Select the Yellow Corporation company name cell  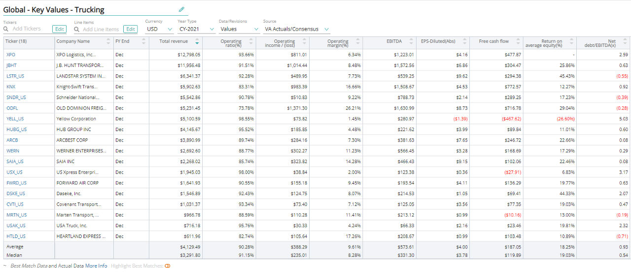pyautogui.click(x=84, y=119)
